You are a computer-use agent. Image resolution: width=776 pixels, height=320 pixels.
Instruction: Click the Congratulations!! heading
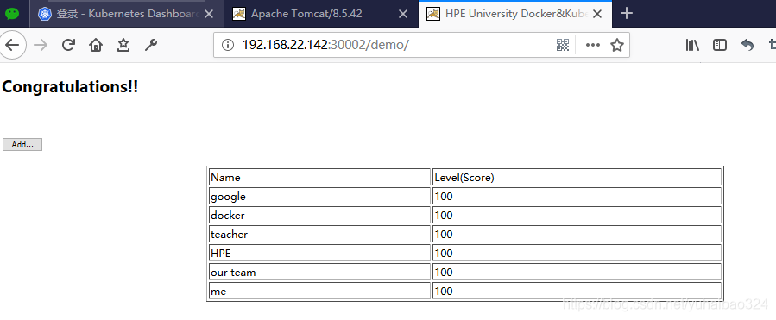70,87
